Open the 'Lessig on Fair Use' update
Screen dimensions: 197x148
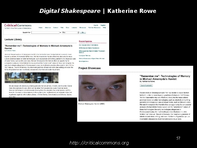85,55
